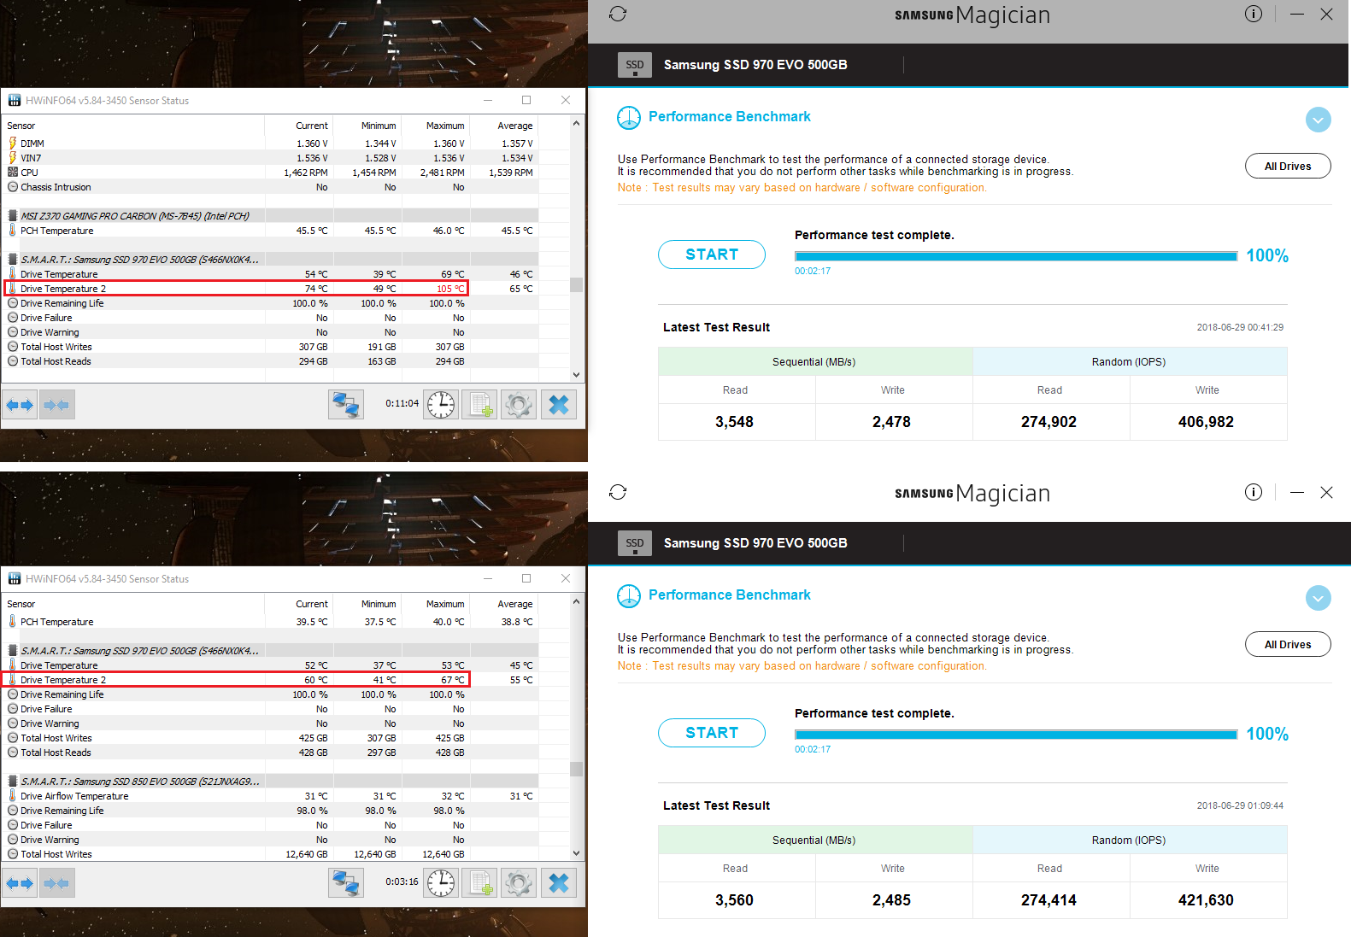Click random read value 274,414

(x=1048, y=900)
